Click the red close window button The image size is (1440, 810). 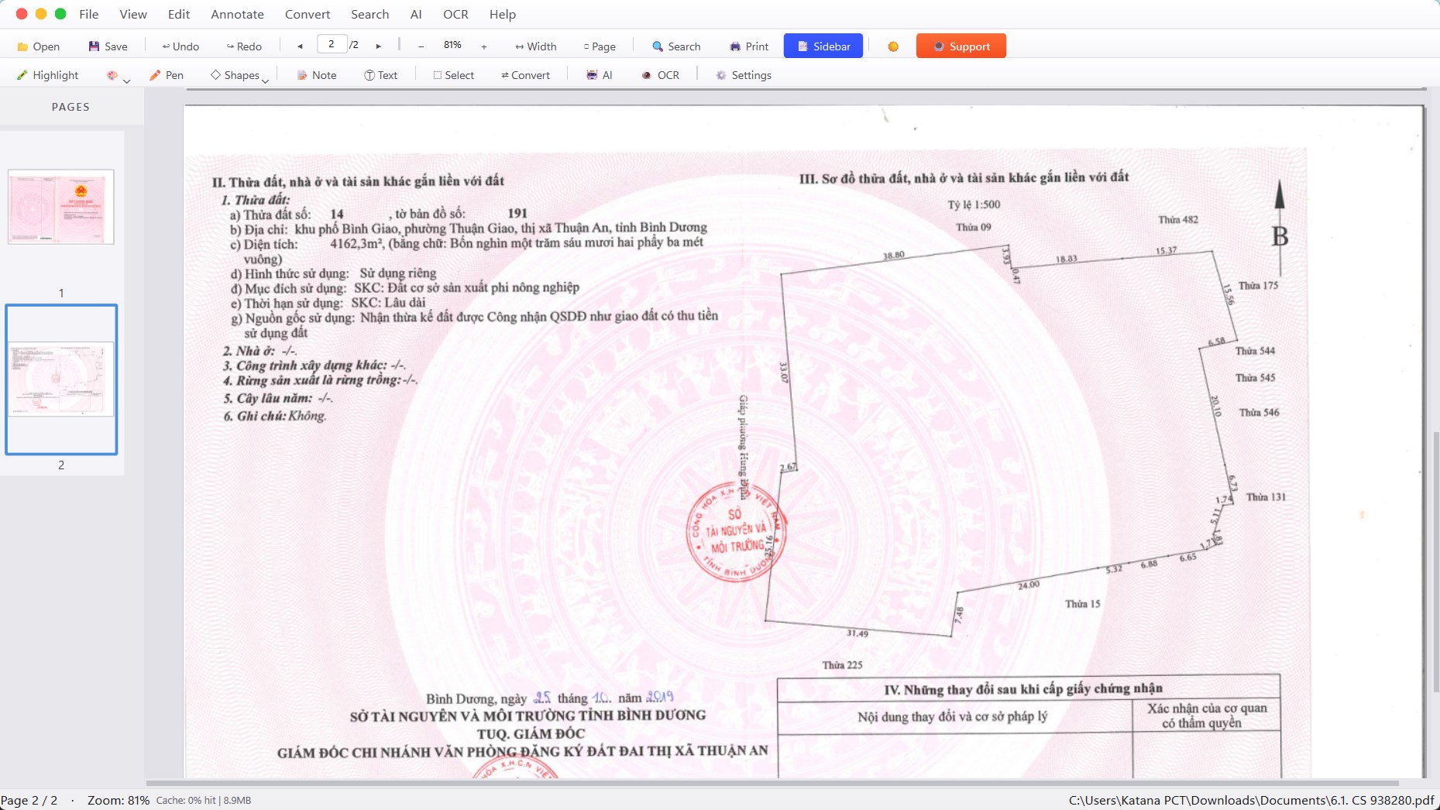tap(22, 14)
